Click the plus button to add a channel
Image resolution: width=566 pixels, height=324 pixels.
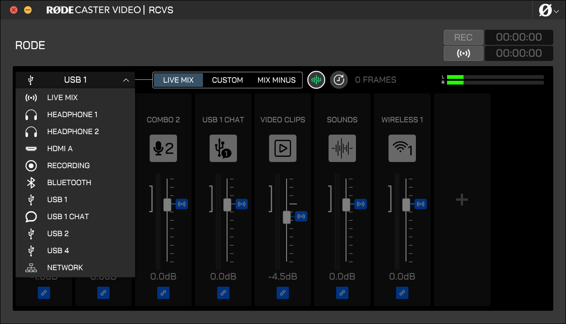pos(461,199)
